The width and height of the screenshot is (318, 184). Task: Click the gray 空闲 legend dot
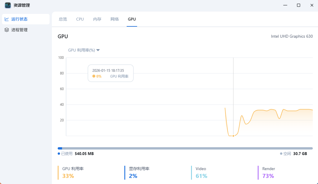[x=281, y=154]
